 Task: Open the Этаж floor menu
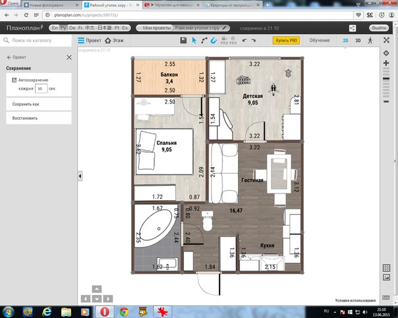click(115, 40)
